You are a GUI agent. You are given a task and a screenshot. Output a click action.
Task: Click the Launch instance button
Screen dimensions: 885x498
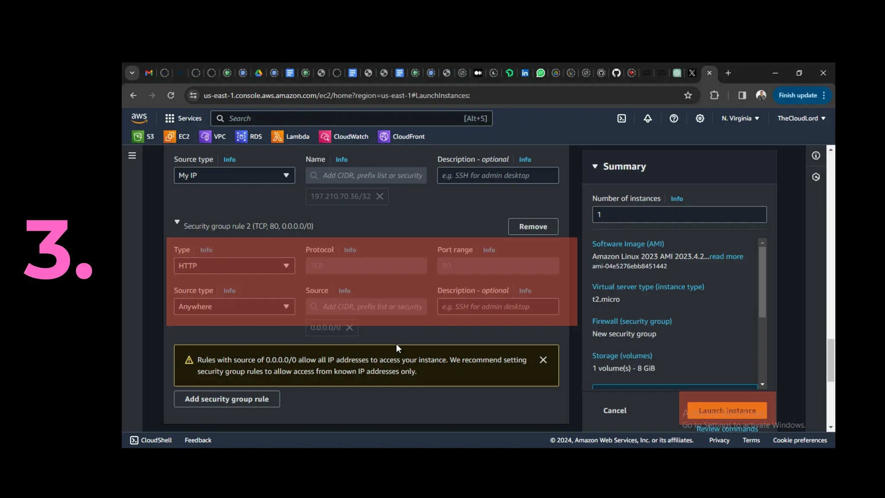click(x=727, y=411)
